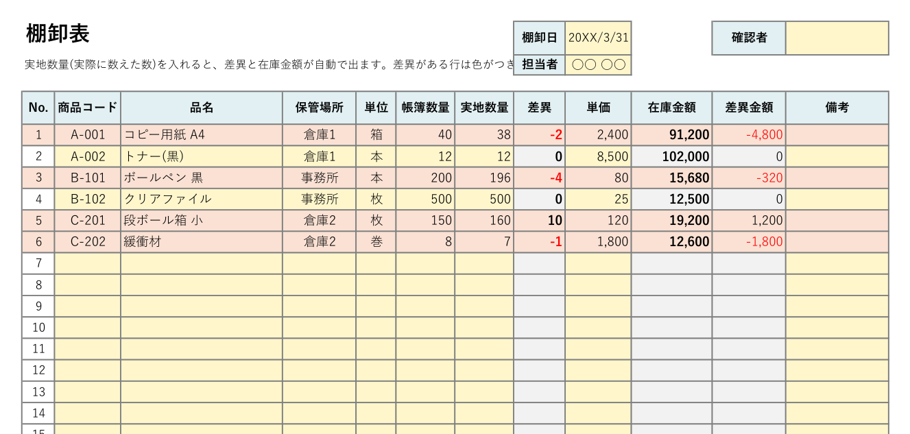The image size is (910, 434).
Task: Click the 実地数量 column header
Action: click(x=484, y=108)
